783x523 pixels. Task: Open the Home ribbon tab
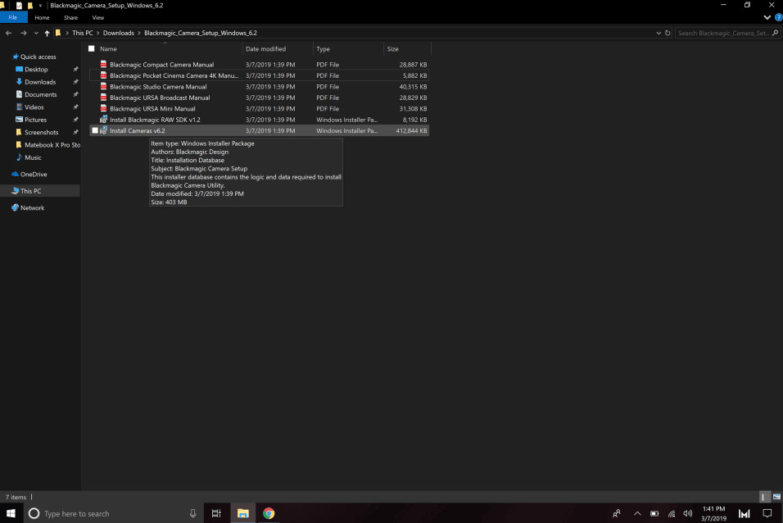pyautogui.click(x=42, y=17)
